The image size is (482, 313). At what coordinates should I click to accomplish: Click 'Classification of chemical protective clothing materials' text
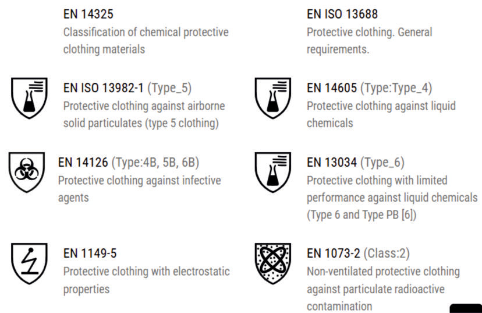(x=146, y=41)
